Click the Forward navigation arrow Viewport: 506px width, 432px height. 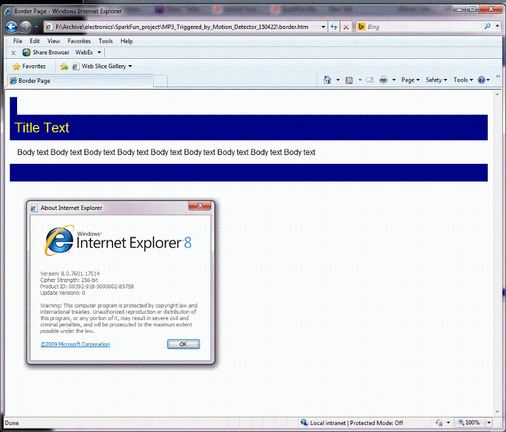coord(25,27)
